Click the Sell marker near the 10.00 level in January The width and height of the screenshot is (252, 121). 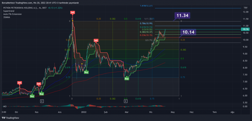coord(96,40)
